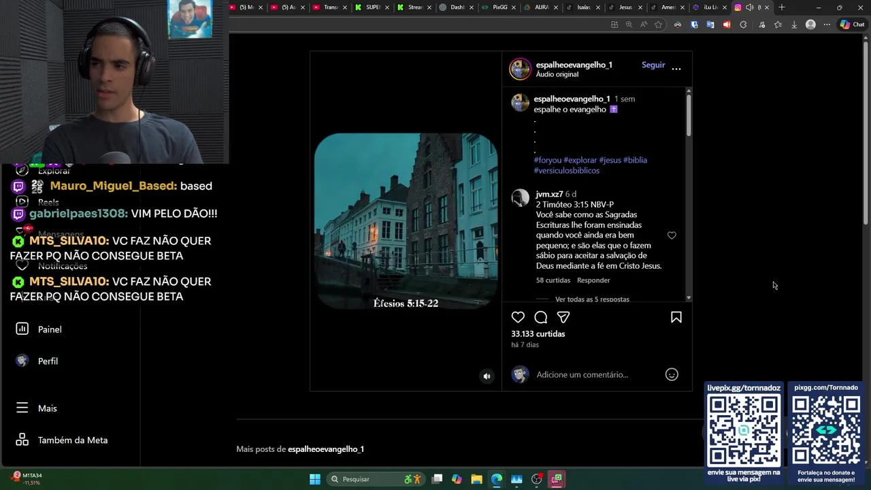871x490 pixels.
Task: Click the comments panel scrollbar thumb
Action: click(x=689, y=116)
